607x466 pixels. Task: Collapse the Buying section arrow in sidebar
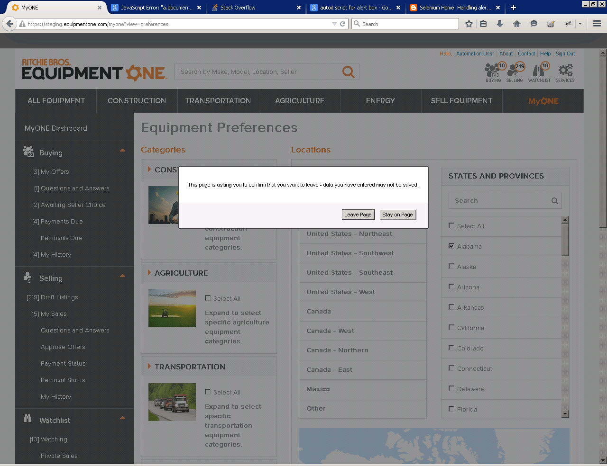122,150
